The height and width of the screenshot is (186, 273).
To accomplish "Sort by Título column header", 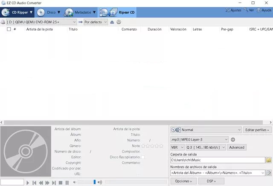I will click(x=73, y=29).
